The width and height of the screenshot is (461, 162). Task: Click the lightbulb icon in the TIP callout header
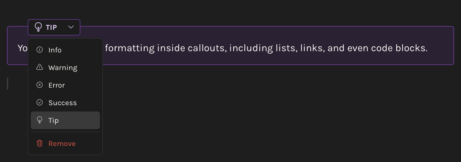coord(38,27)
